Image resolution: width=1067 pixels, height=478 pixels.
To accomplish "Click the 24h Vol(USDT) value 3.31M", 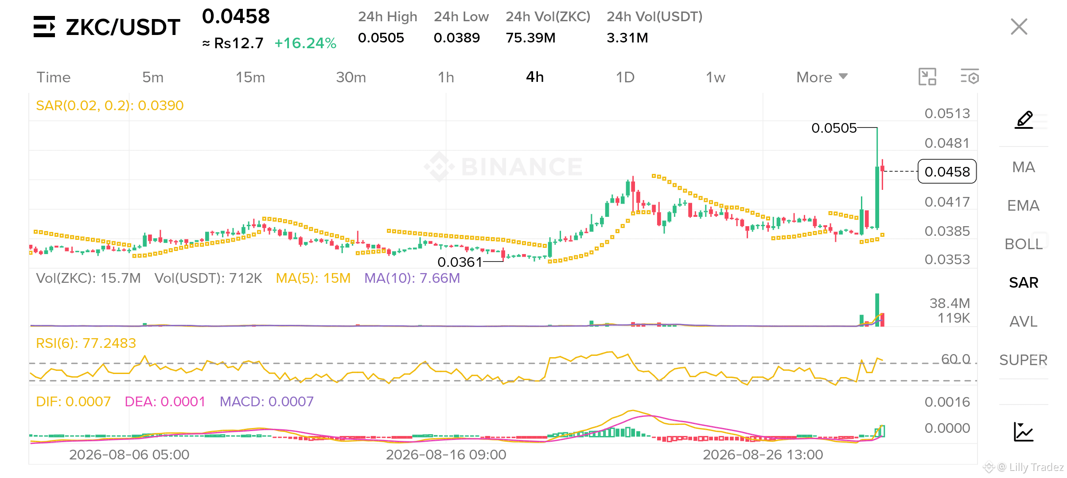I will (x=627, y=38).
